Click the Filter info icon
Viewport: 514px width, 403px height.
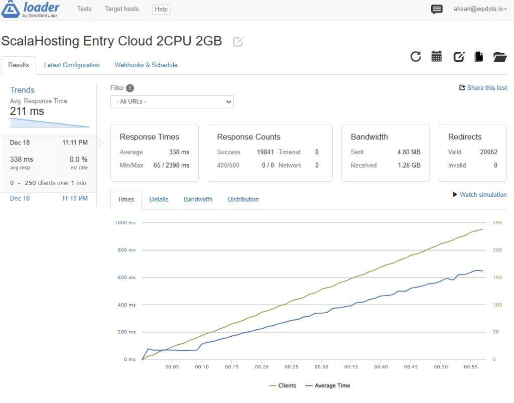(x=130, y=88)
